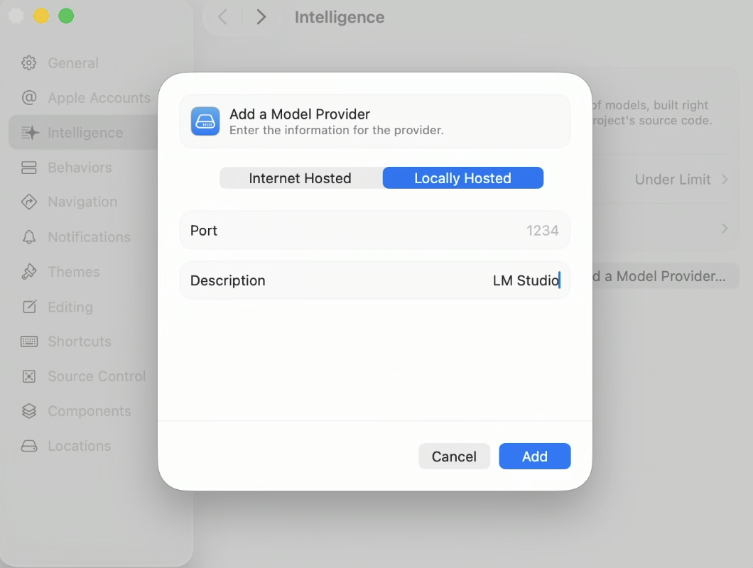
Task: Click the chevron below Under Limit row
Action: (x=725, y=229)
